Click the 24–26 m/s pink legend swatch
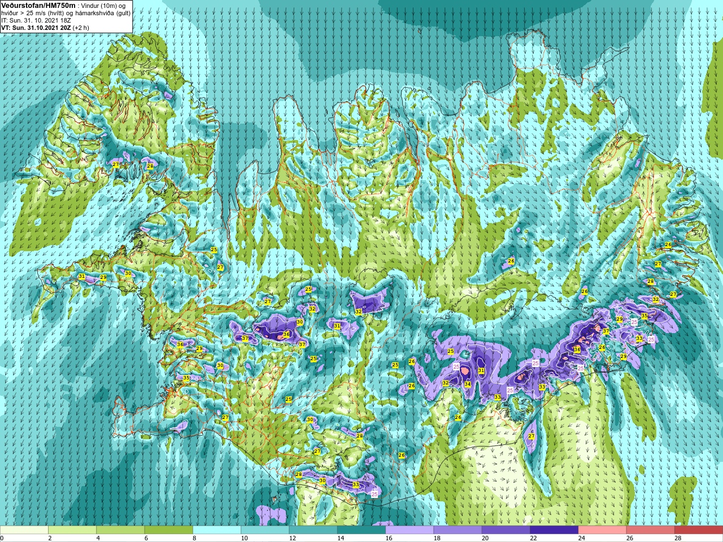 tap(603, 530)
